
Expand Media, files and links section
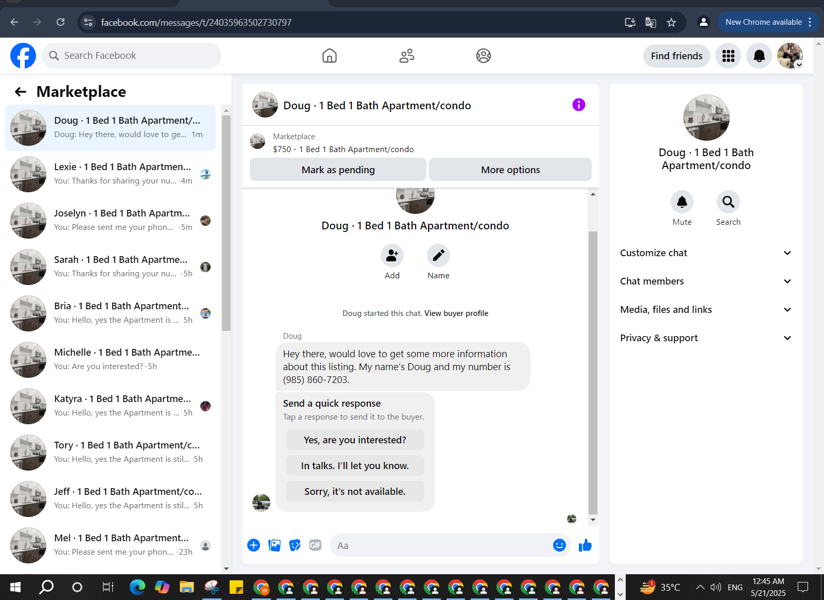click(x=706, y=309)
